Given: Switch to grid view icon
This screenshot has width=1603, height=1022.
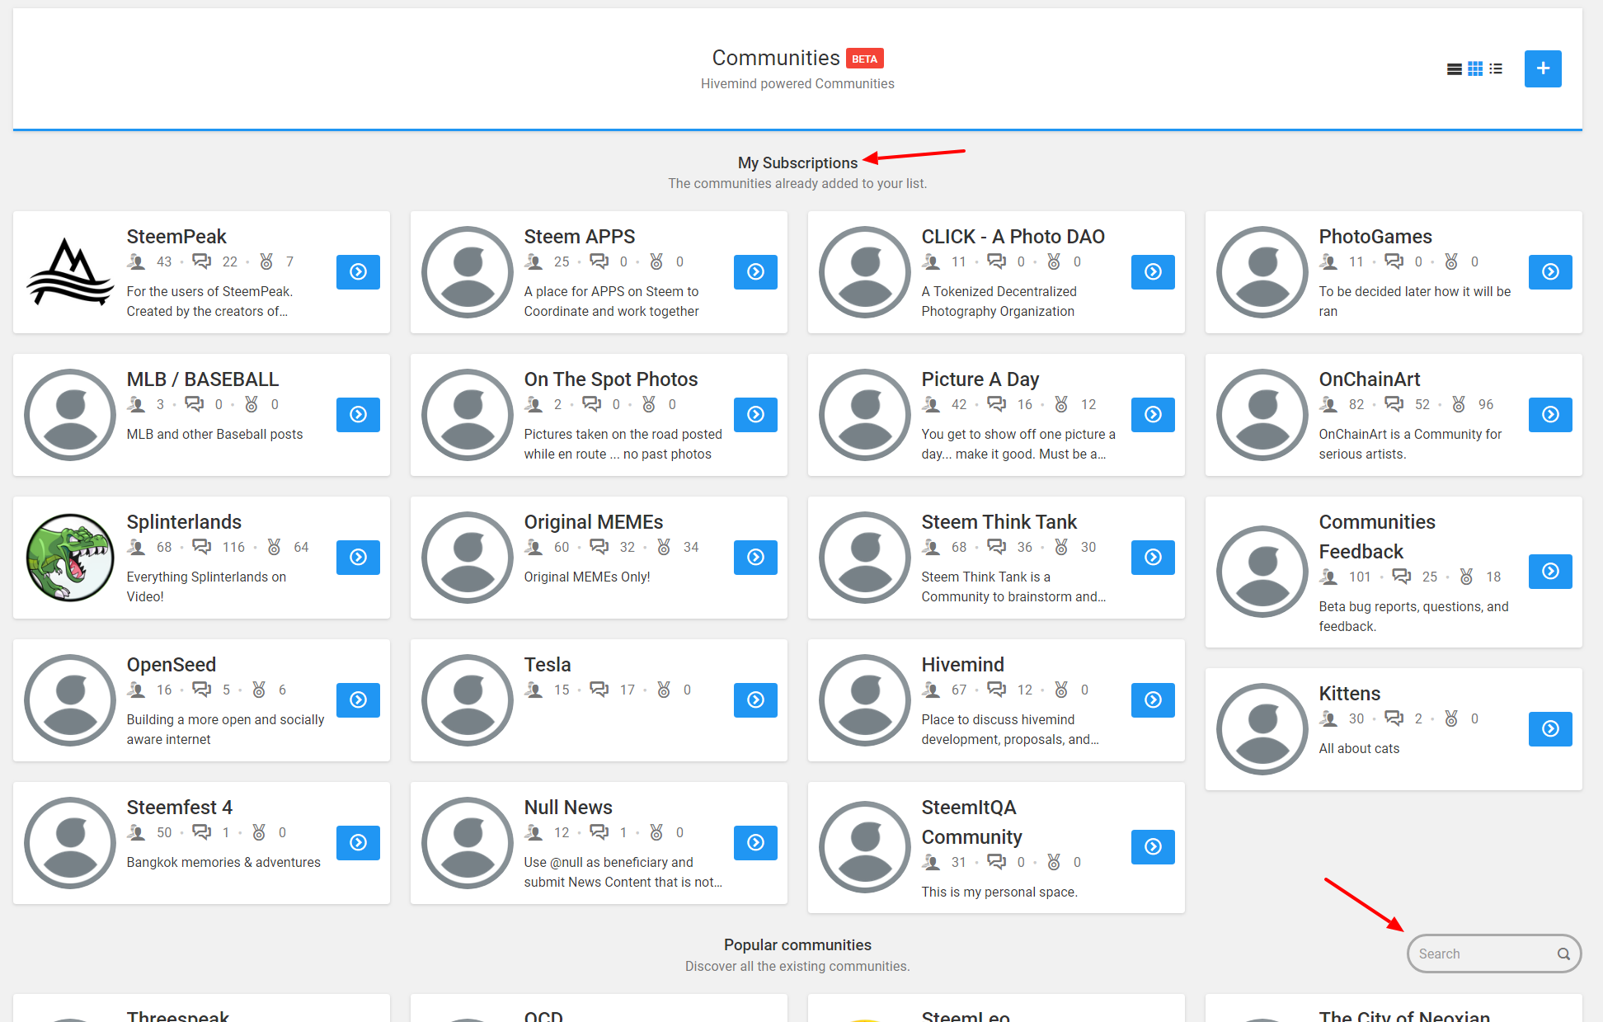Looking at the screenshot, I should [x=1475, y=68].
